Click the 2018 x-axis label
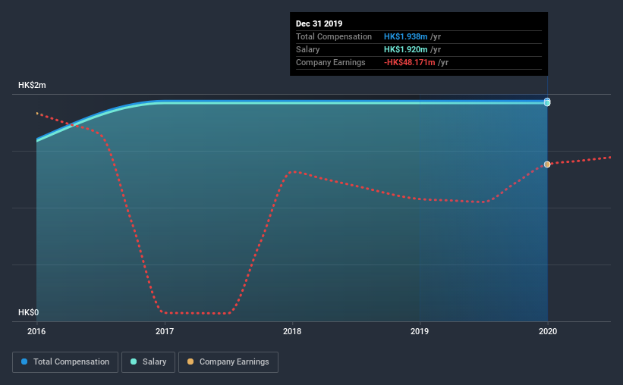 [292, 331]
